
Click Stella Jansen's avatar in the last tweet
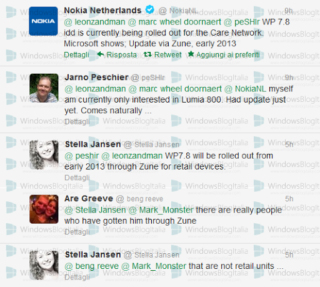tap(44, 265)
